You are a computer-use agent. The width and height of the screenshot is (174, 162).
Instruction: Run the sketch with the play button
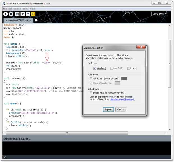point(6,14)
